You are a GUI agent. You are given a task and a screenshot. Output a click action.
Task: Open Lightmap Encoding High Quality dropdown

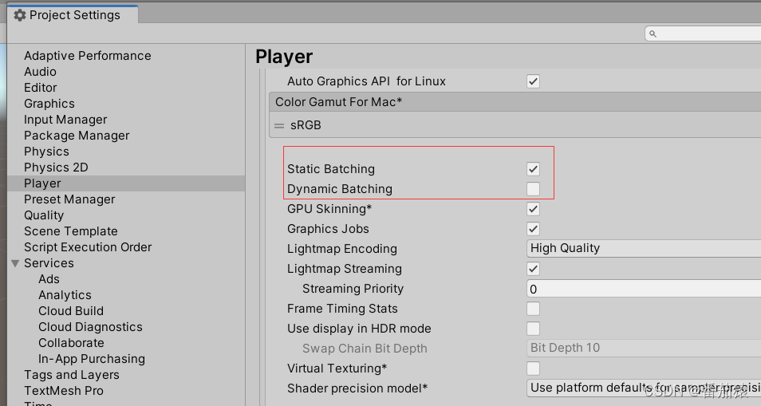[x=644, y=248]
